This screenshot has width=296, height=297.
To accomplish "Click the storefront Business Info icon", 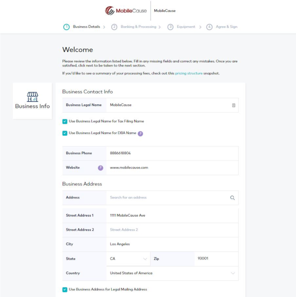I will click(x=32, y=97).
